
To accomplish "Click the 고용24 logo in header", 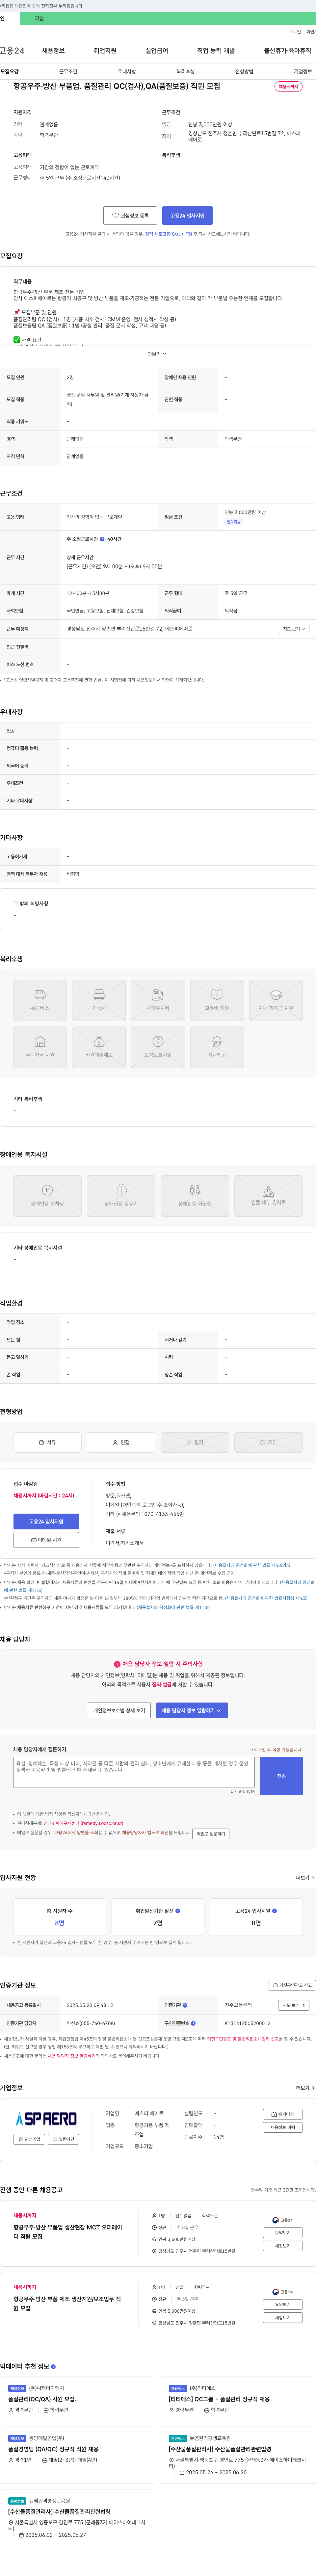I will 12,51.
